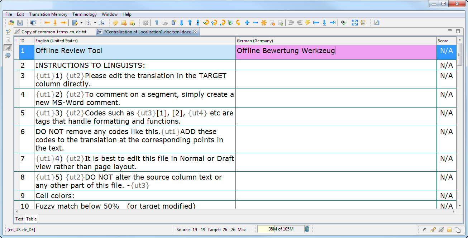
Task: Select source cell 'Offline Review Tool'
Action: 135,52
